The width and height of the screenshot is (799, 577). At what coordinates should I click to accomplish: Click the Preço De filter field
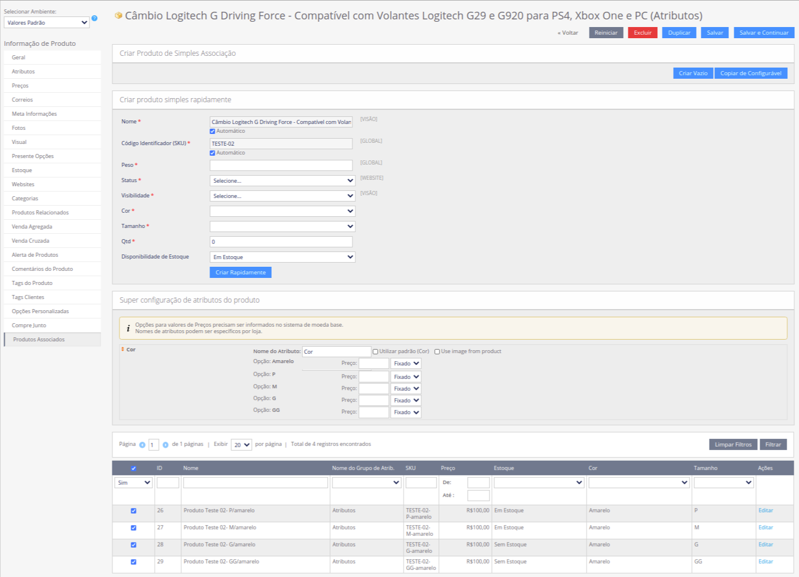pos(478,482)
